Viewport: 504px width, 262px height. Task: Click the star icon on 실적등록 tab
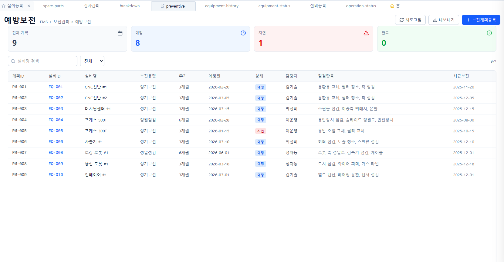pos(4,6)
